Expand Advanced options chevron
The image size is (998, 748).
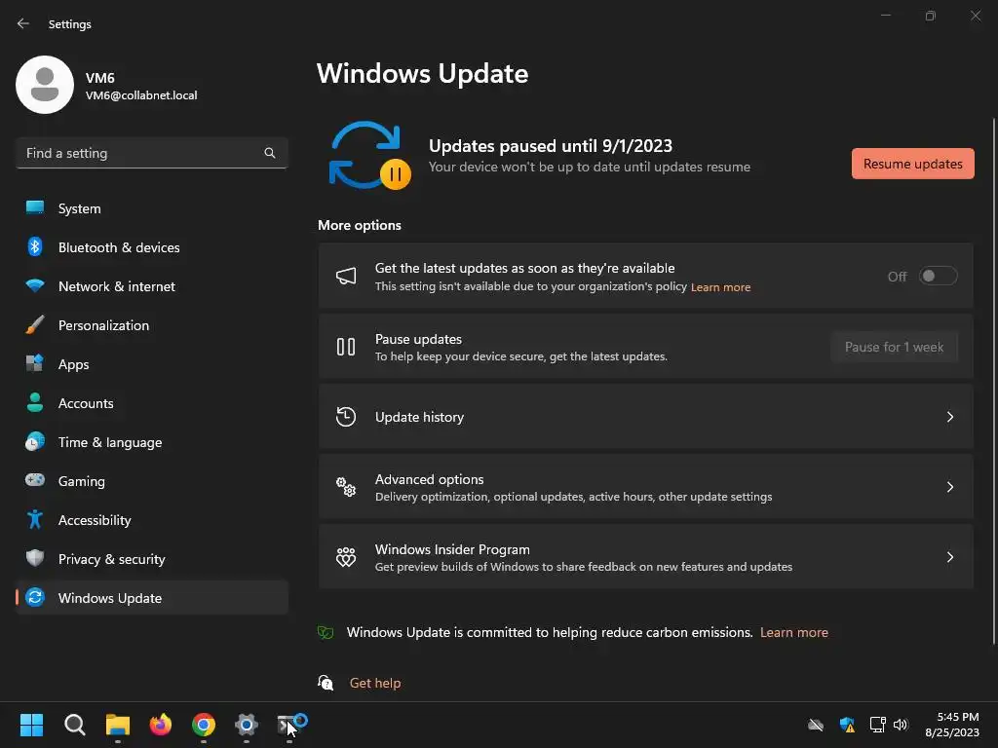949,487
